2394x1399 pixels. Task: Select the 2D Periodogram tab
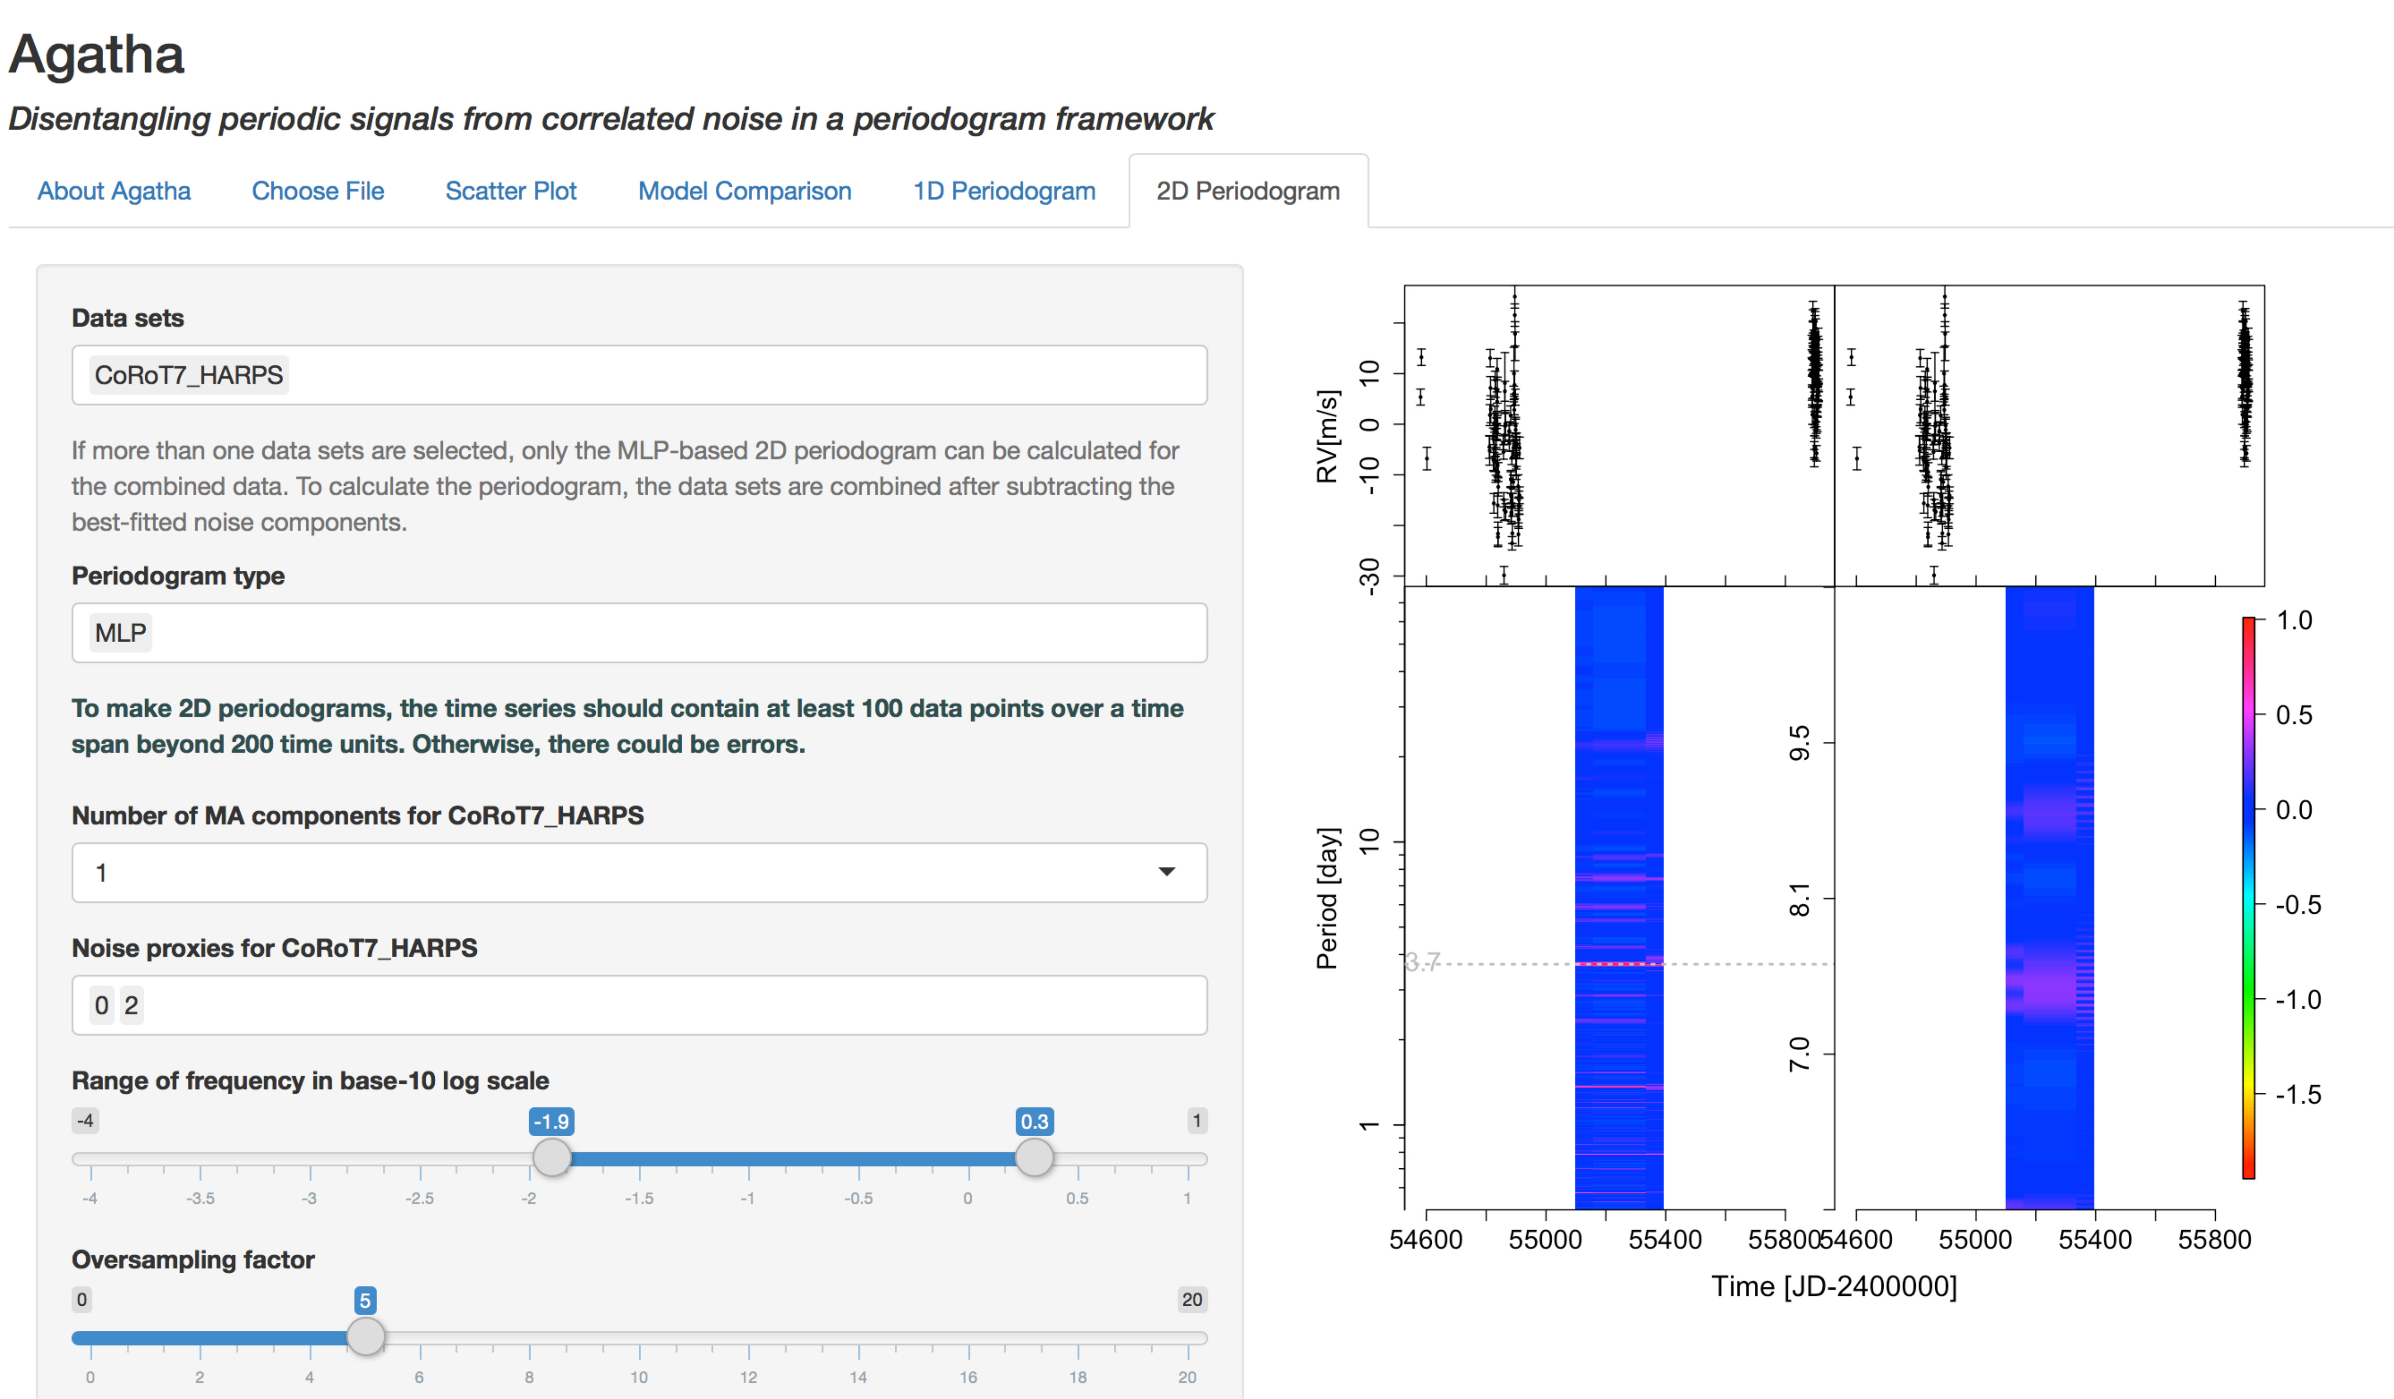click(1247, 191)
